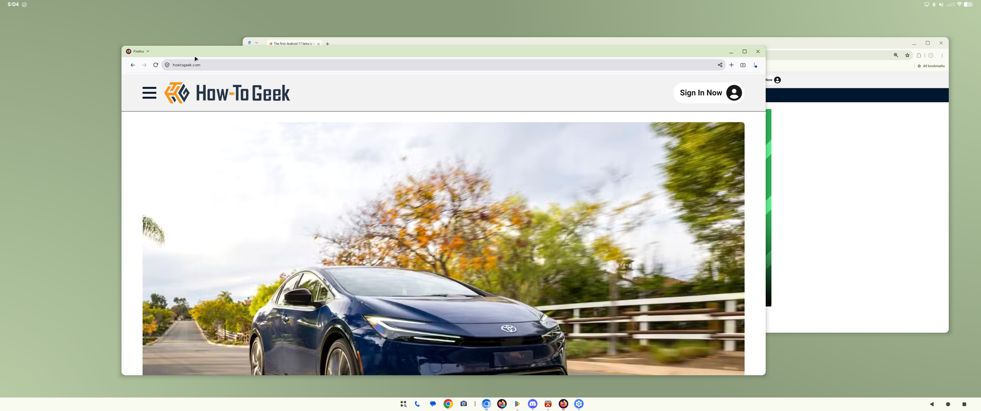Reload the howtogeek.com page in Firefox
This screenshot has width=981, height=411.
pyautogui.click(x=156, y=65)
